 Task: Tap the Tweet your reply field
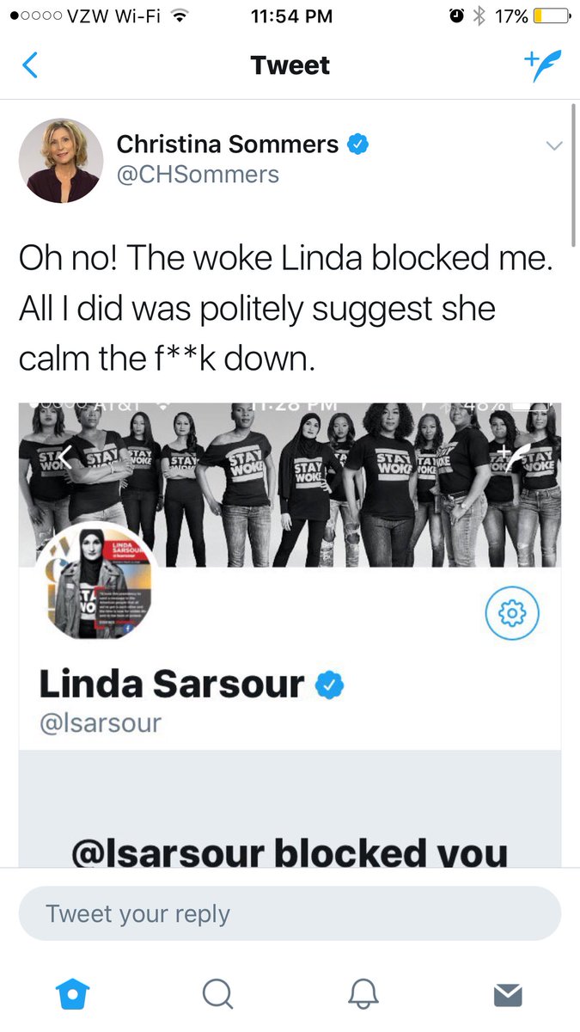pos(290,913)
